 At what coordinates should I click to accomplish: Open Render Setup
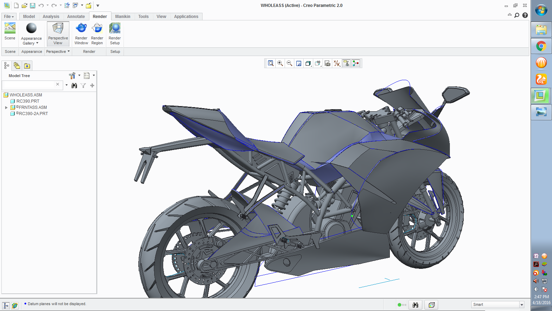(x=115, y=34)
